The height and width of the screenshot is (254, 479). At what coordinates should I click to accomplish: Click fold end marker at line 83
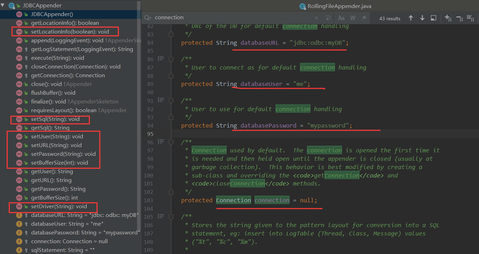[x=171, y=34]
